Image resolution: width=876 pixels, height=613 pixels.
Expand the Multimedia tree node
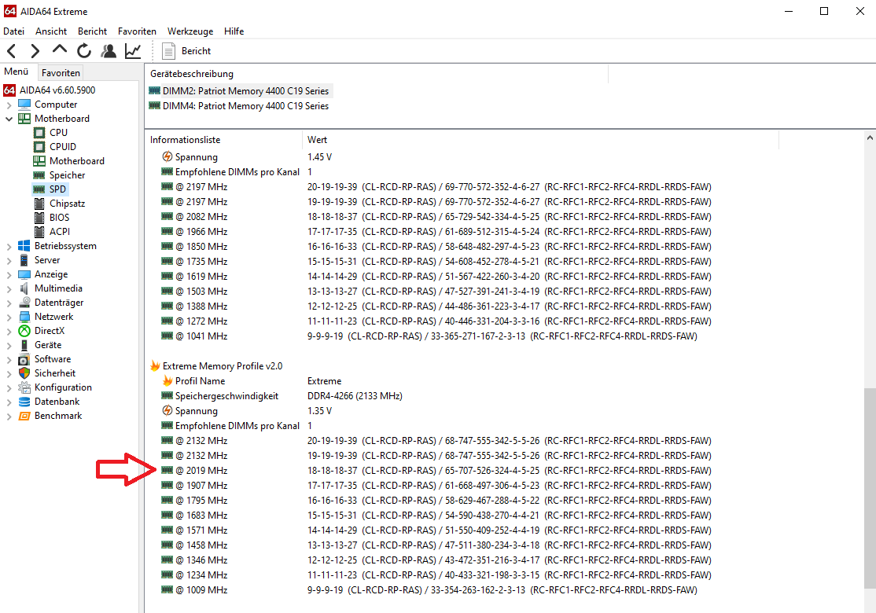[x=9, y=288]
